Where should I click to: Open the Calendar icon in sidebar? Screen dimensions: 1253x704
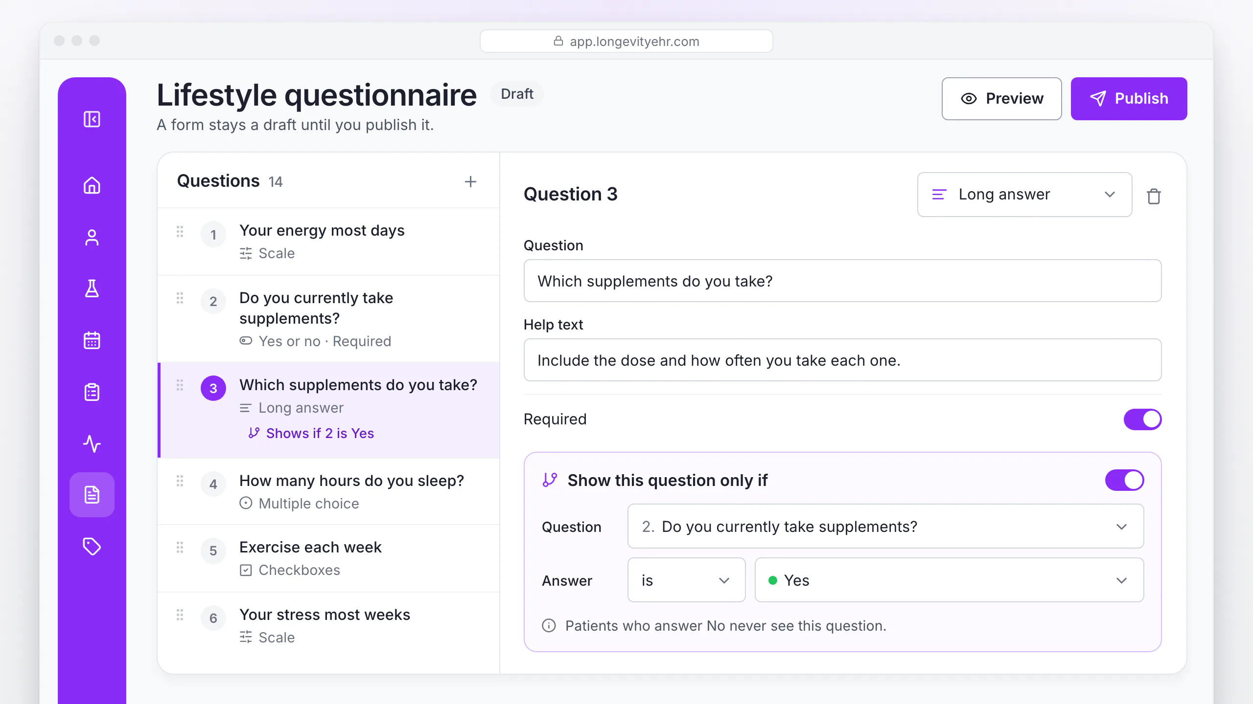click(x=92, y=340)
